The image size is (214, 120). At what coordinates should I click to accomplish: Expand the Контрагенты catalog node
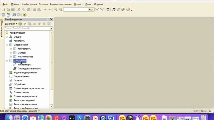tap(11, 49)
